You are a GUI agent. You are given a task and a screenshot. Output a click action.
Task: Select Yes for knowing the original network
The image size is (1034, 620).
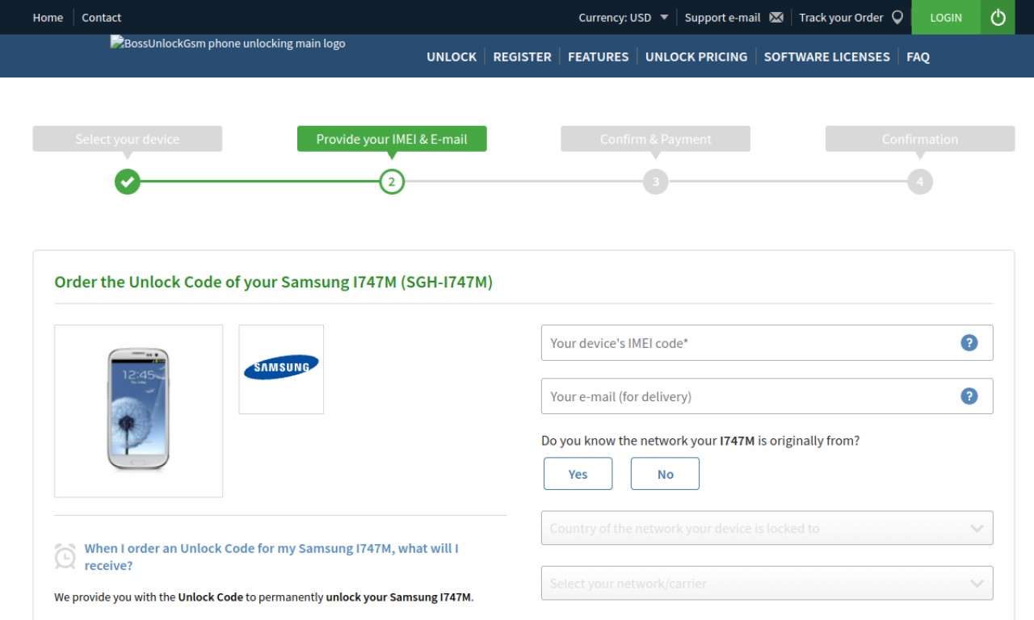tap(578, 474)
